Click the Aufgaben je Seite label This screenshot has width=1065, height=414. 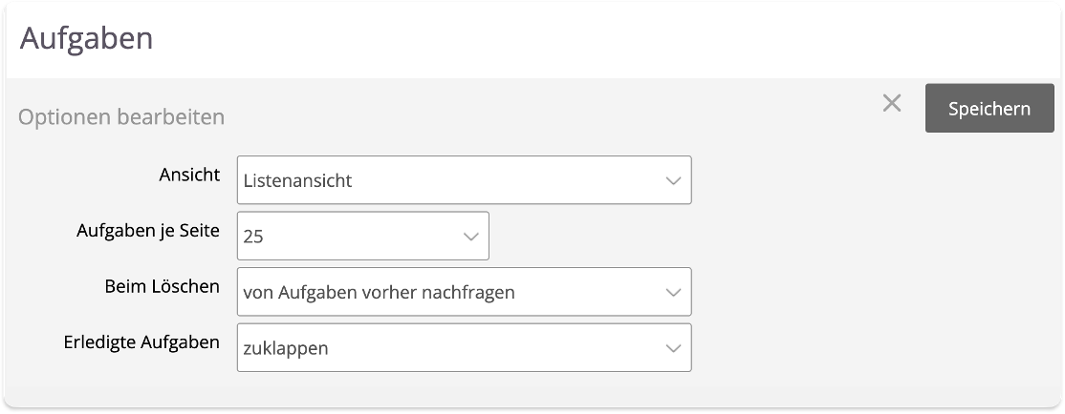click(148, 231)
